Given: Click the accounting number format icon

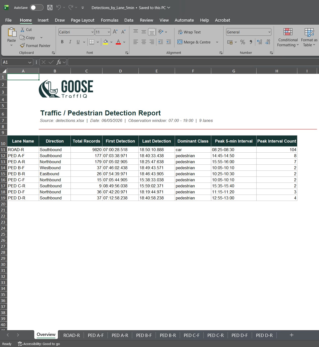Looking at the screenshot, I should 230,42.
